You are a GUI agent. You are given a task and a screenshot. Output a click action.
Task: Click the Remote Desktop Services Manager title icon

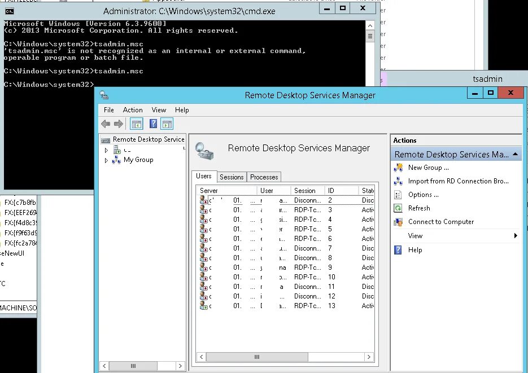[104, 95]
